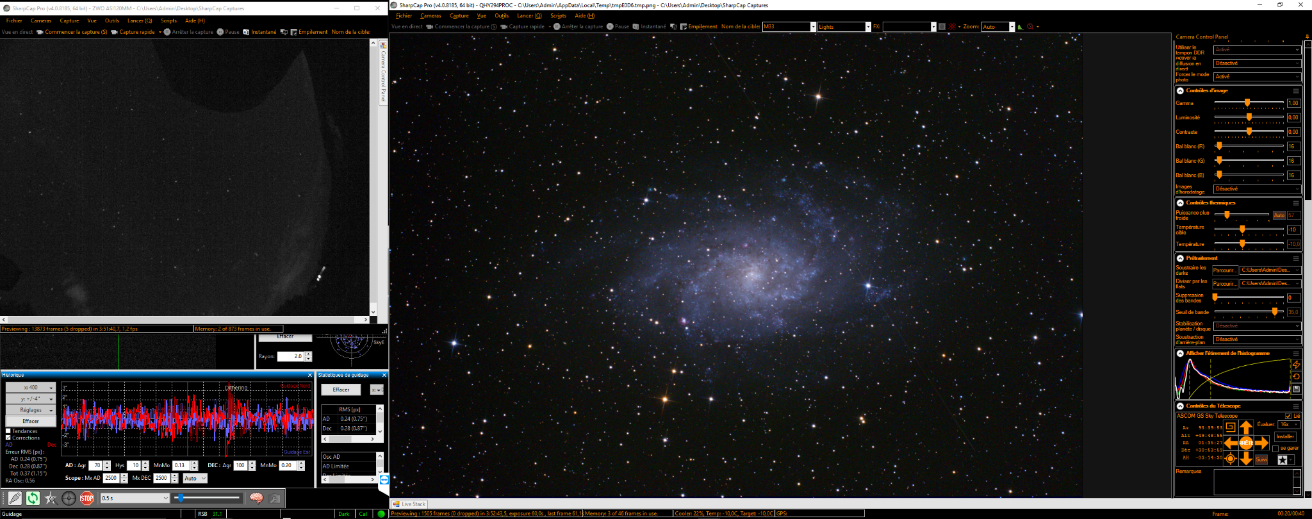Open Prétraitement section options menu icon
Viewport: 1312px width, 519px height.
[x=1295, y=259]
